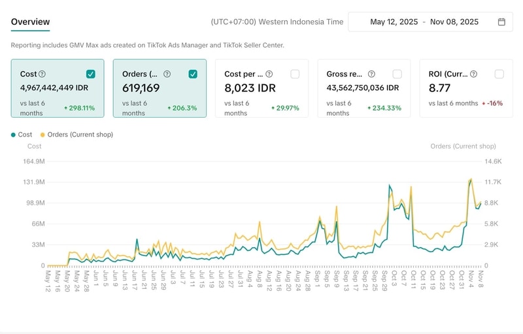
Task: Click the Nov 4 peak on chart
Action: click(x=471, y=179)
